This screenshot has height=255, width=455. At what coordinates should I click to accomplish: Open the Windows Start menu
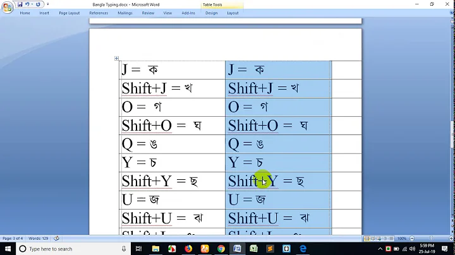(x=8, y=249)
